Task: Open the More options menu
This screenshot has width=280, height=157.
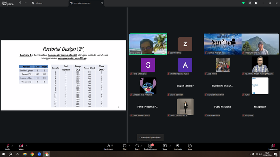Action: [x=189, y=147]
